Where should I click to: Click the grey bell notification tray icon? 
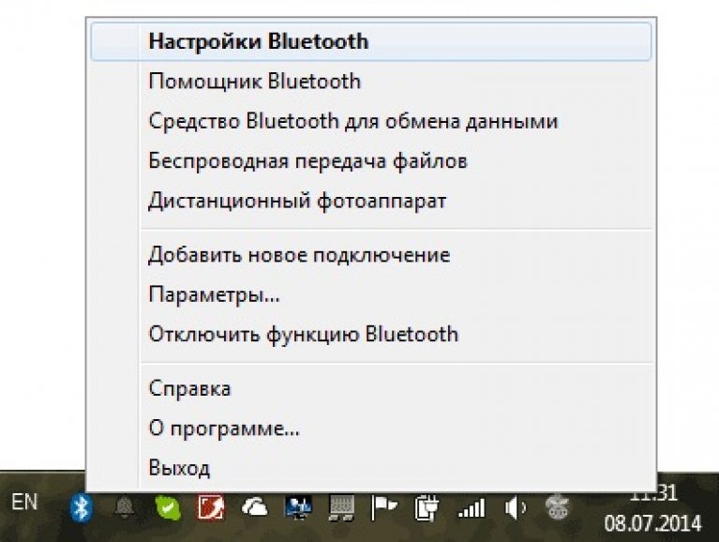(124, 507)
